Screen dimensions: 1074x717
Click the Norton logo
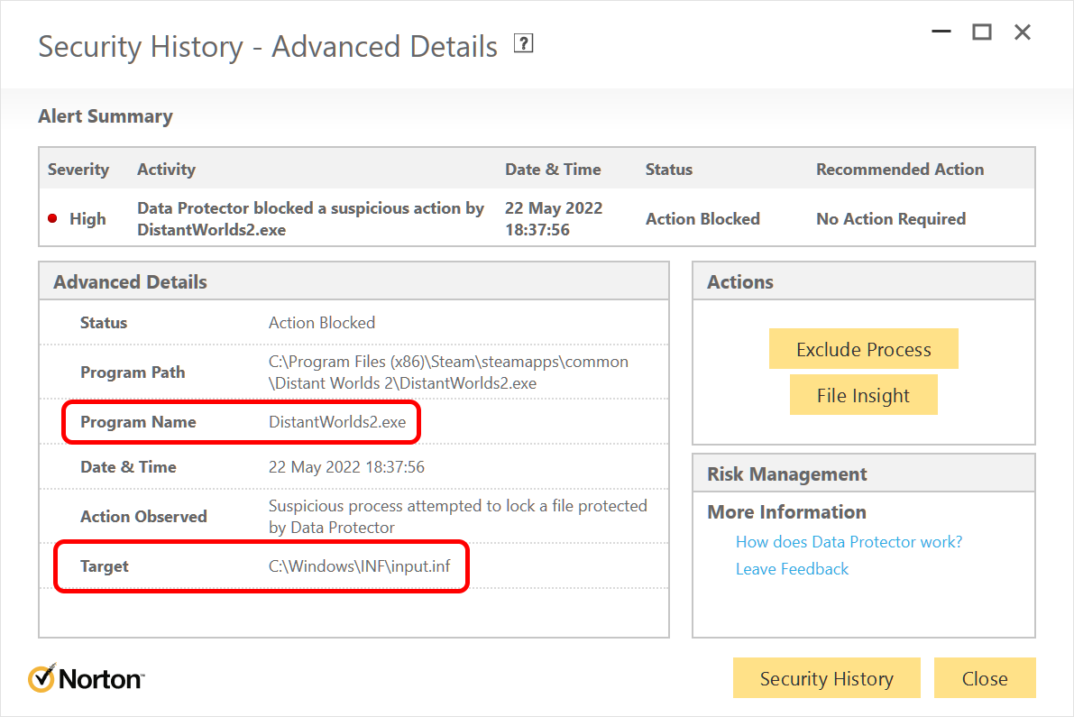tap(87, 678)
